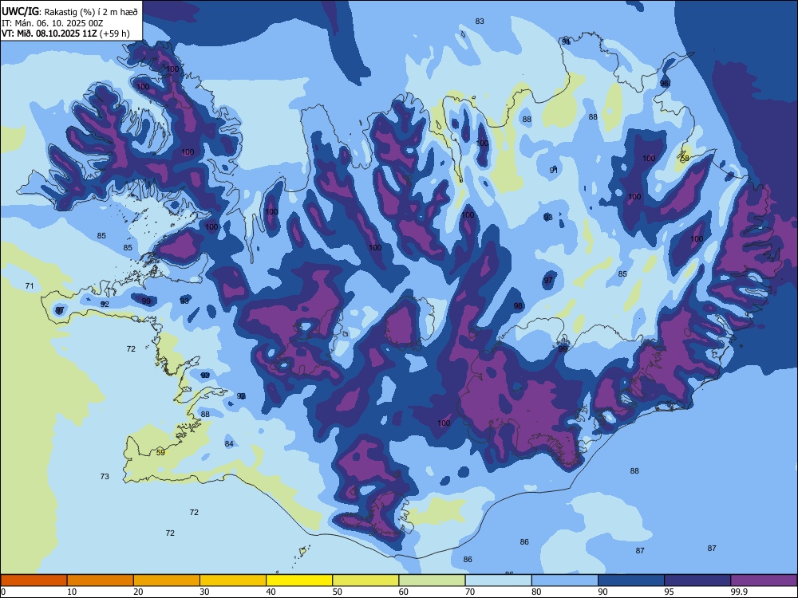Click the humidity value 83 on the map

tap(480, 22)
